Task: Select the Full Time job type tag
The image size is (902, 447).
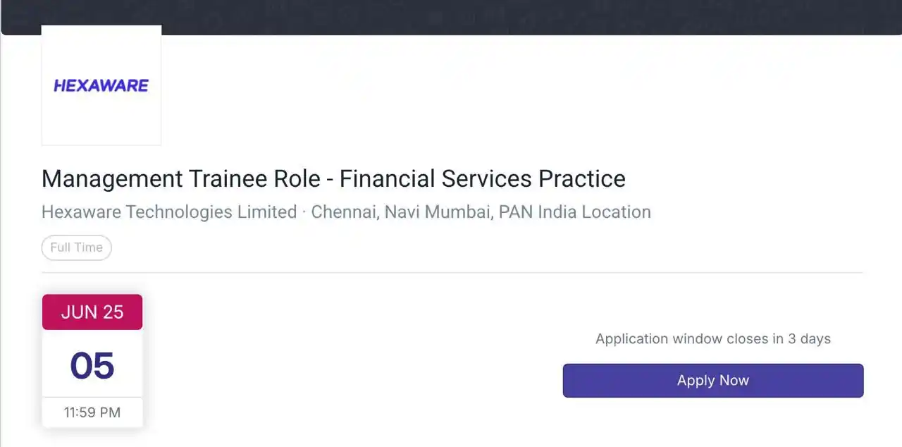Action: 76,247
